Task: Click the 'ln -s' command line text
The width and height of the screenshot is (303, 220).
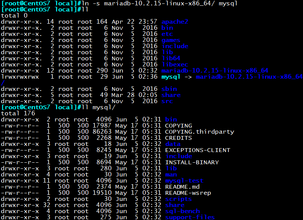Action: pos(160,3)
